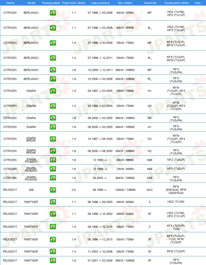The width and height of the screenshot is (206, 265).
Task: Click production dates 07.1996 -> 10.2008
Action: pyautogui.click(x=100, y=43)
